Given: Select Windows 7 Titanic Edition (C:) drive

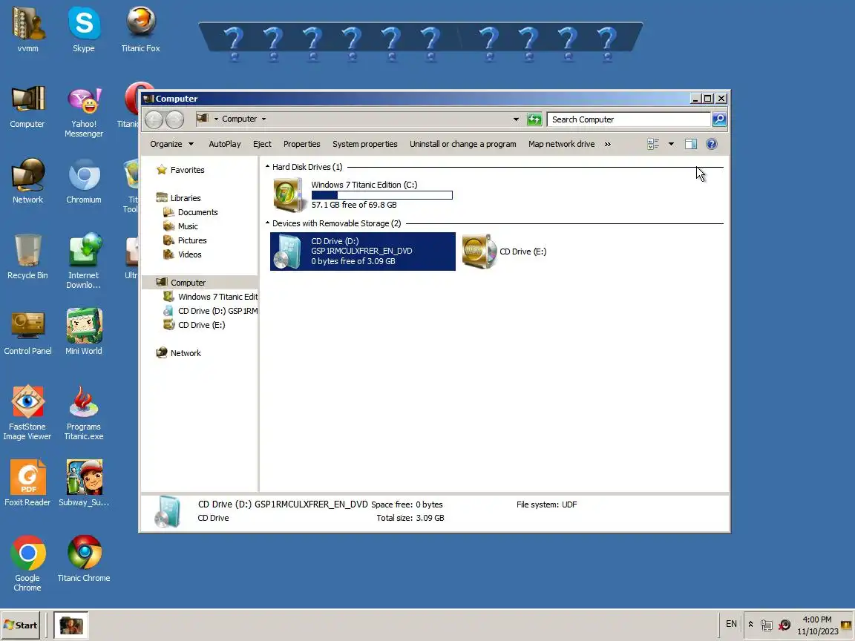Looking at the screenshot, I should [363, 194].
